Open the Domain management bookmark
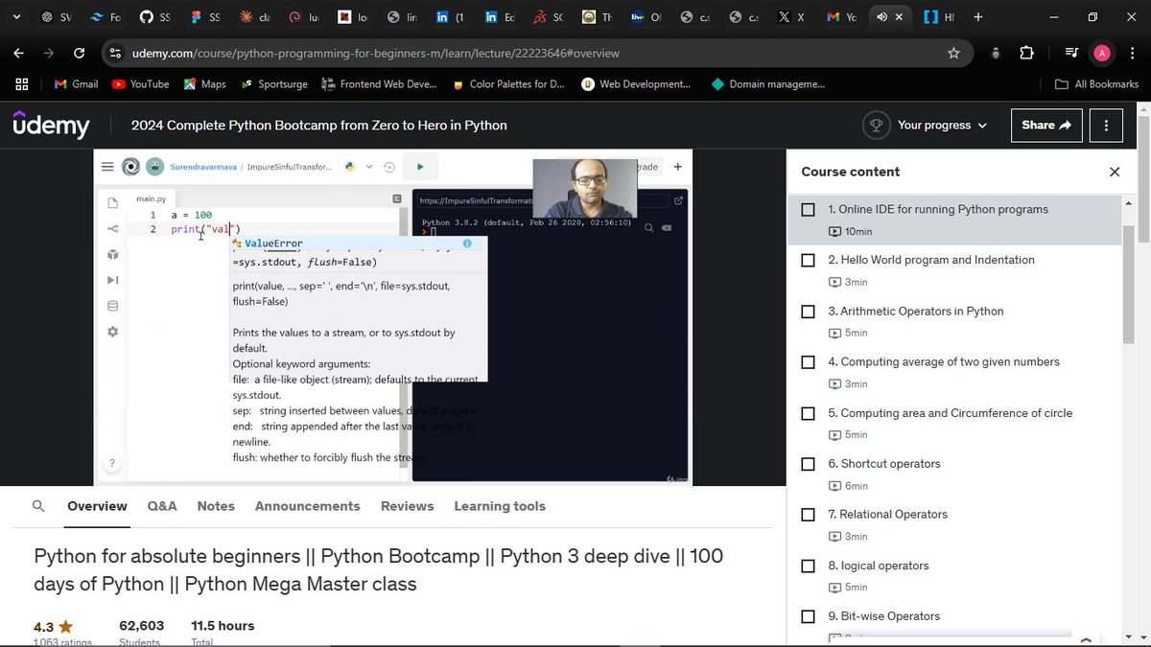Screen dimensions: 1151x647 point(767,83)
